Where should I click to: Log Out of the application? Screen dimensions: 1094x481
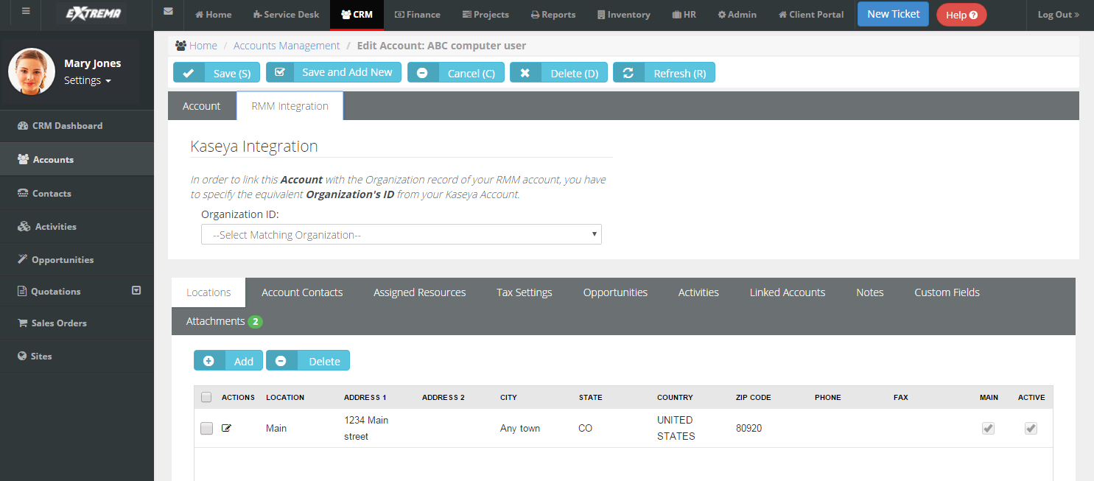pos(1059,15)
